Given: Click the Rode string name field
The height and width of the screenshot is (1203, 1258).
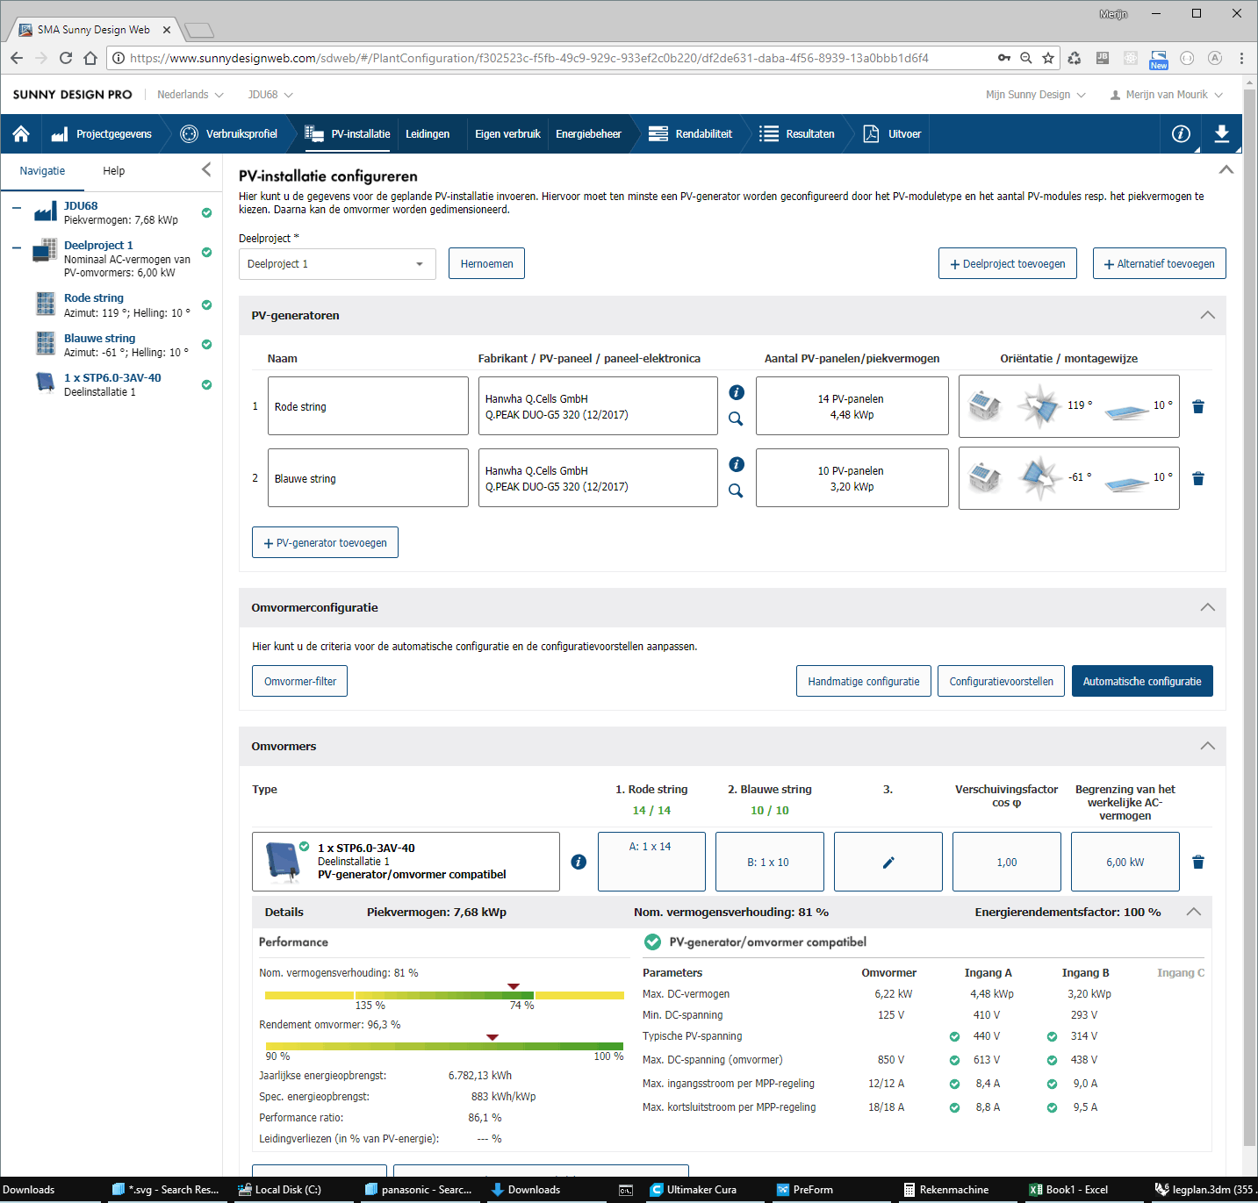Looking at the screenshot, I should pos(367,406).
